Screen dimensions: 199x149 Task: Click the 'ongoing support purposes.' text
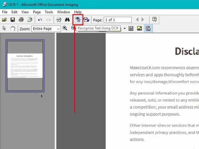155,114
